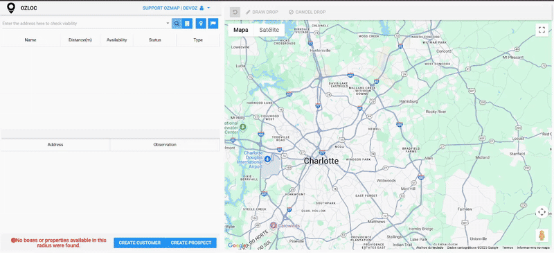This screenshot has width=554, height=253.
Task: Sort by the Distance(m) column header
Action: (80, 40)
